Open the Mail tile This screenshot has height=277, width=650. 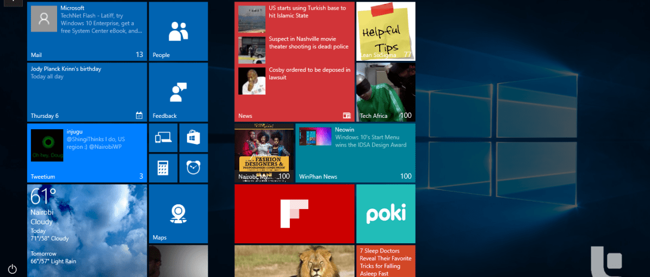point(87,32)
